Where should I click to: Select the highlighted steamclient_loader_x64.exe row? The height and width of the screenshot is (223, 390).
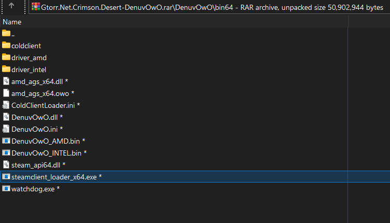(195, 176)
